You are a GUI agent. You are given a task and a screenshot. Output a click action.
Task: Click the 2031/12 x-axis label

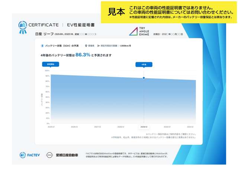point(190,127)
